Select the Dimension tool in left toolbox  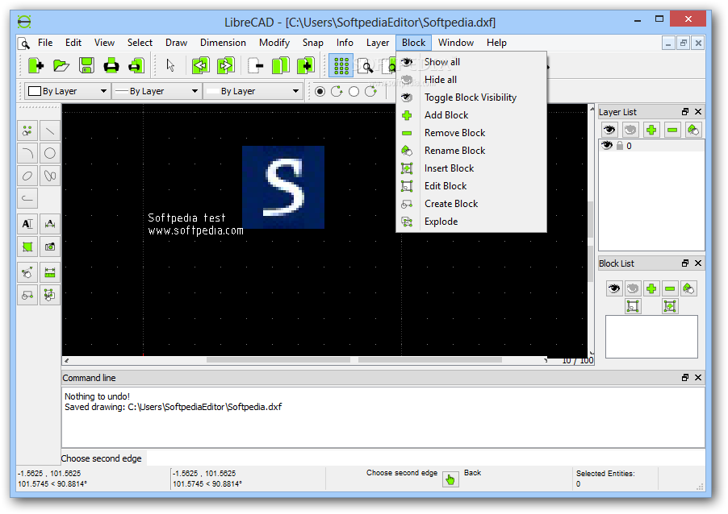click(x=50, y=224)
